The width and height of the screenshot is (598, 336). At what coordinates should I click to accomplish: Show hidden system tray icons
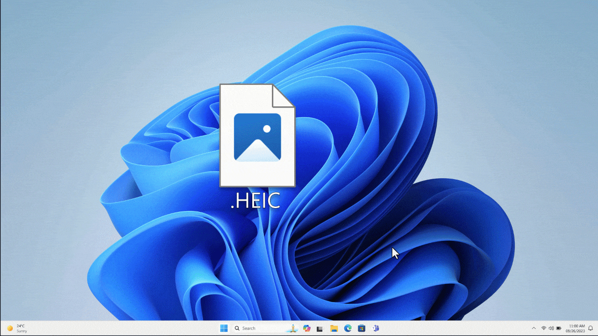[534, 329]
